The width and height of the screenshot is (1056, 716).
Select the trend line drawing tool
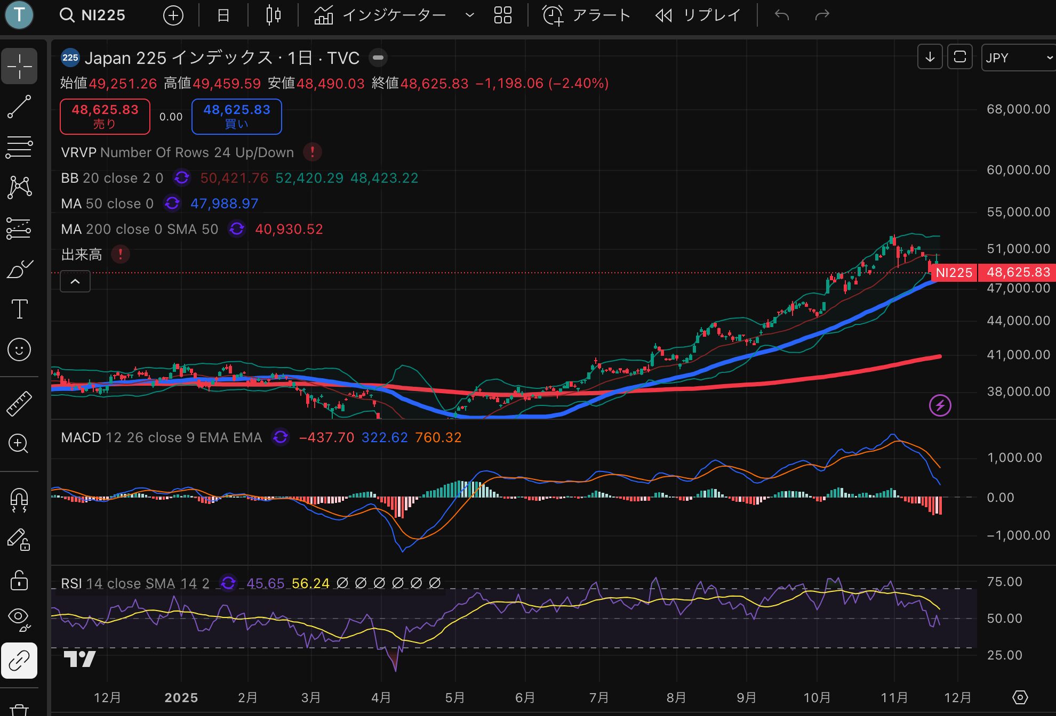click(x=19, y=107)
